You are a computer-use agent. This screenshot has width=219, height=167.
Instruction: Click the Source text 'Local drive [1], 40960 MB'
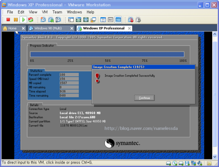coord(80,113)
